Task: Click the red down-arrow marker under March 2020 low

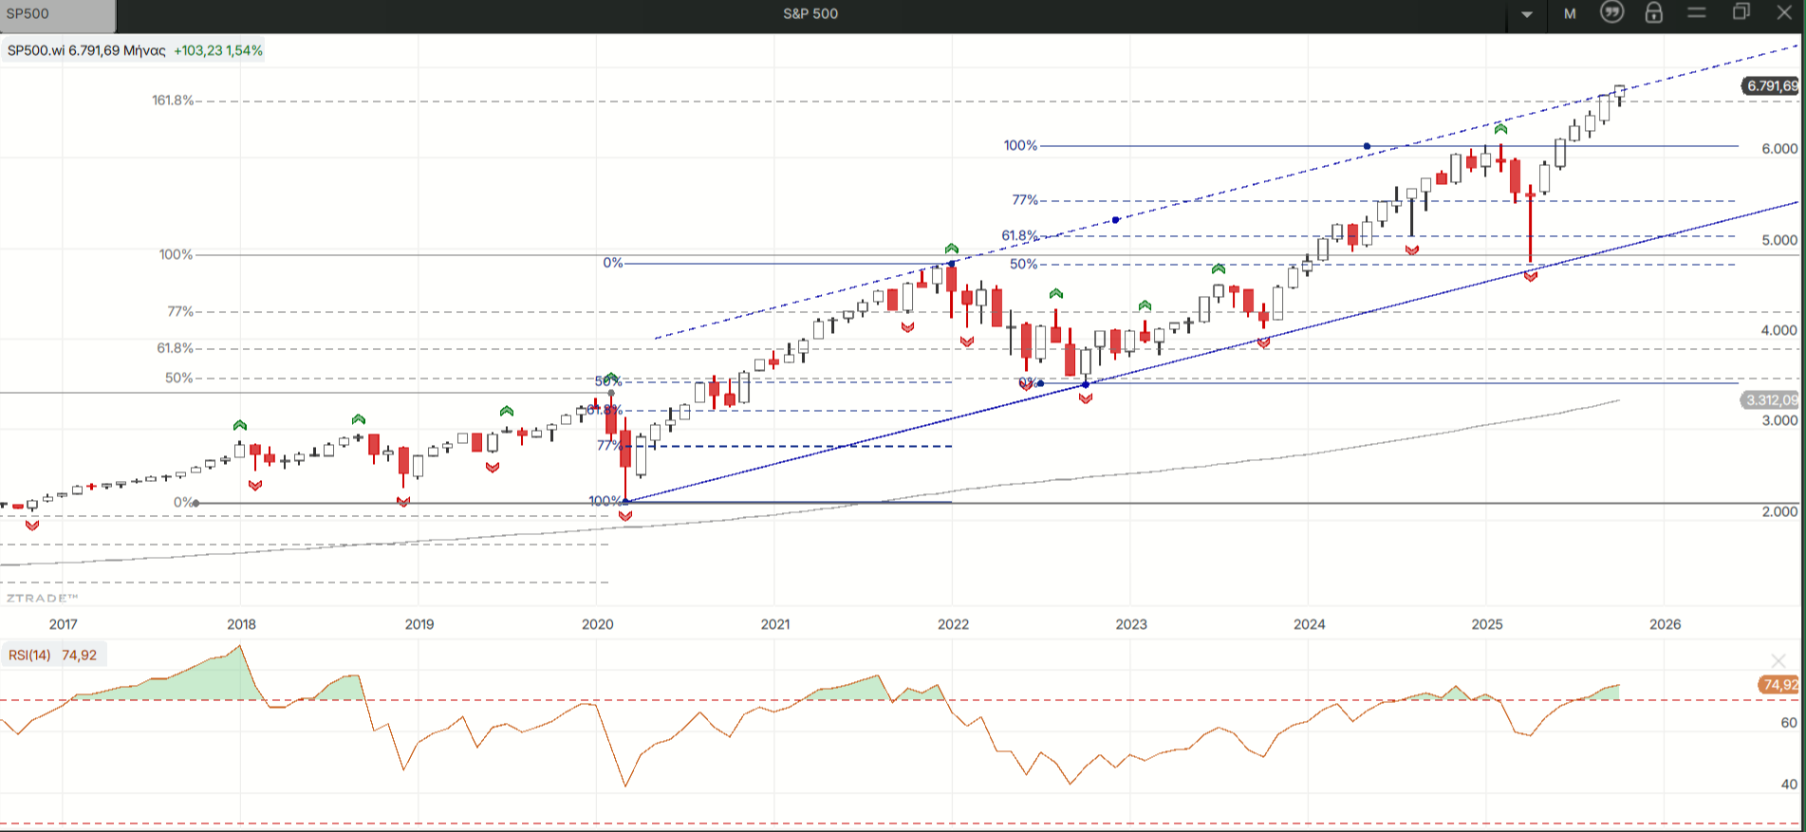Action: pos(624,516)
